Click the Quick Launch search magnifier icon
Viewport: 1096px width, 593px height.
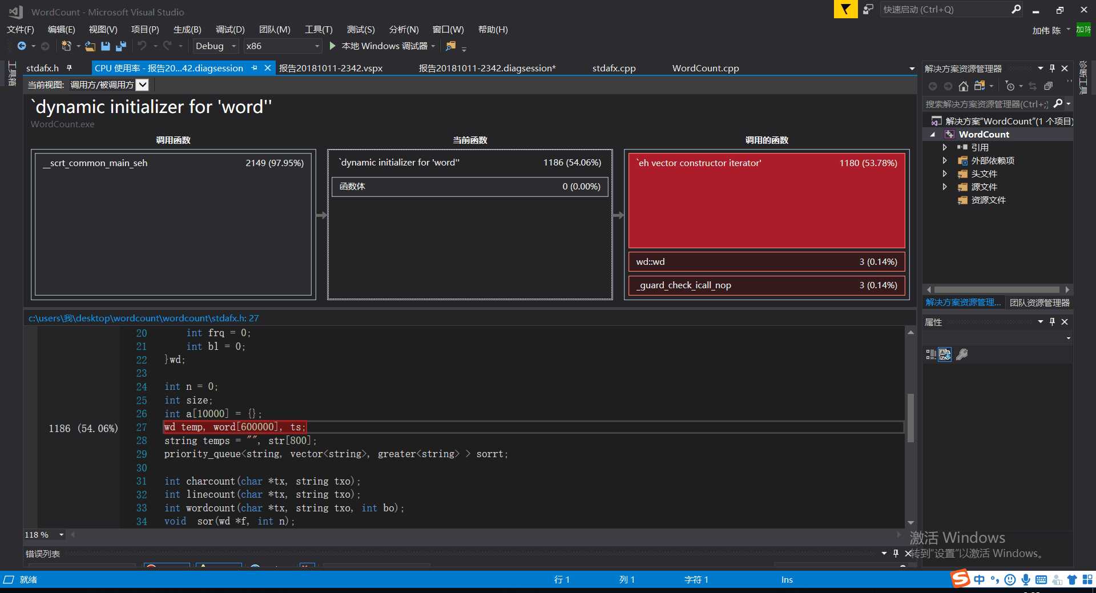pyautogui.click(x=1016, y=9)
